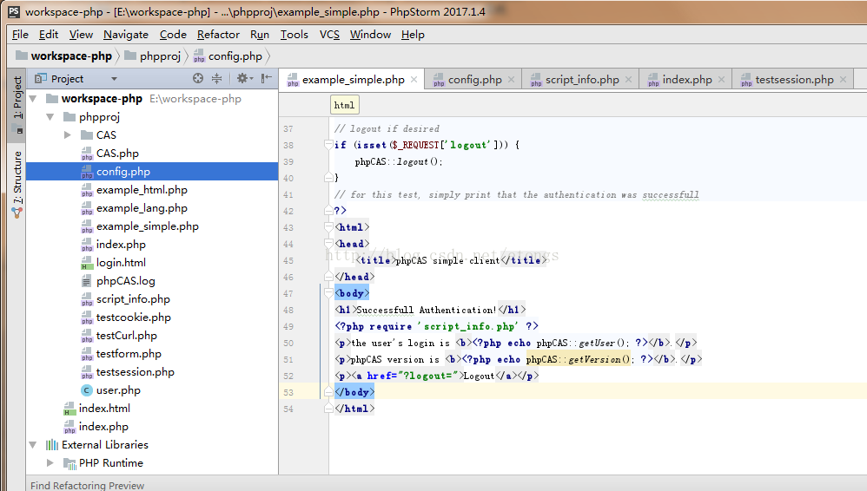Collapse the body tag fold marker line 47
Image resolution: width=867 pixels, height=491 pixels.
coord(328,293)
